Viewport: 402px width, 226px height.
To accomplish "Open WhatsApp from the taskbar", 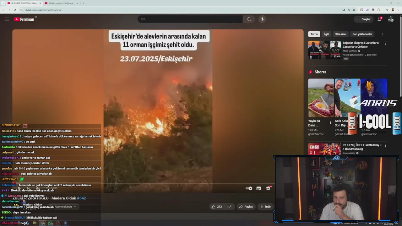I will tap(50, 223).
